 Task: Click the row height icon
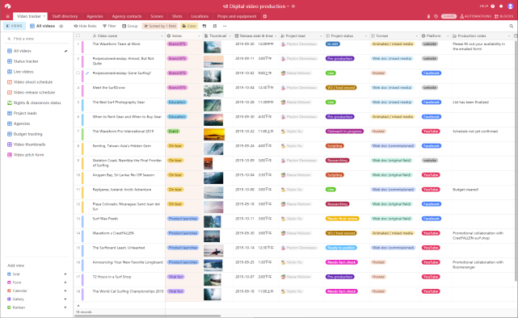point(204,26)
